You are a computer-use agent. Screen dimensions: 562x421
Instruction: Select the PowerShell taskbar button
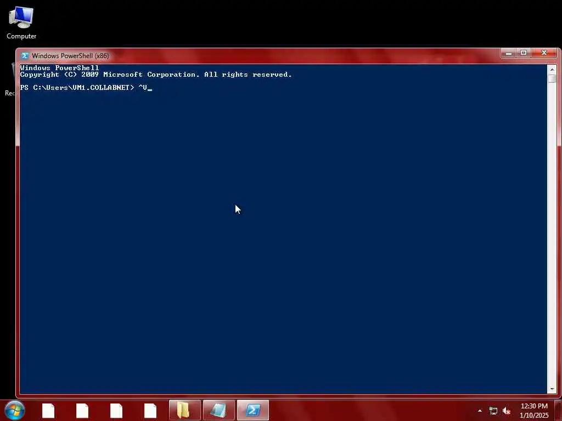pos(252,410)
